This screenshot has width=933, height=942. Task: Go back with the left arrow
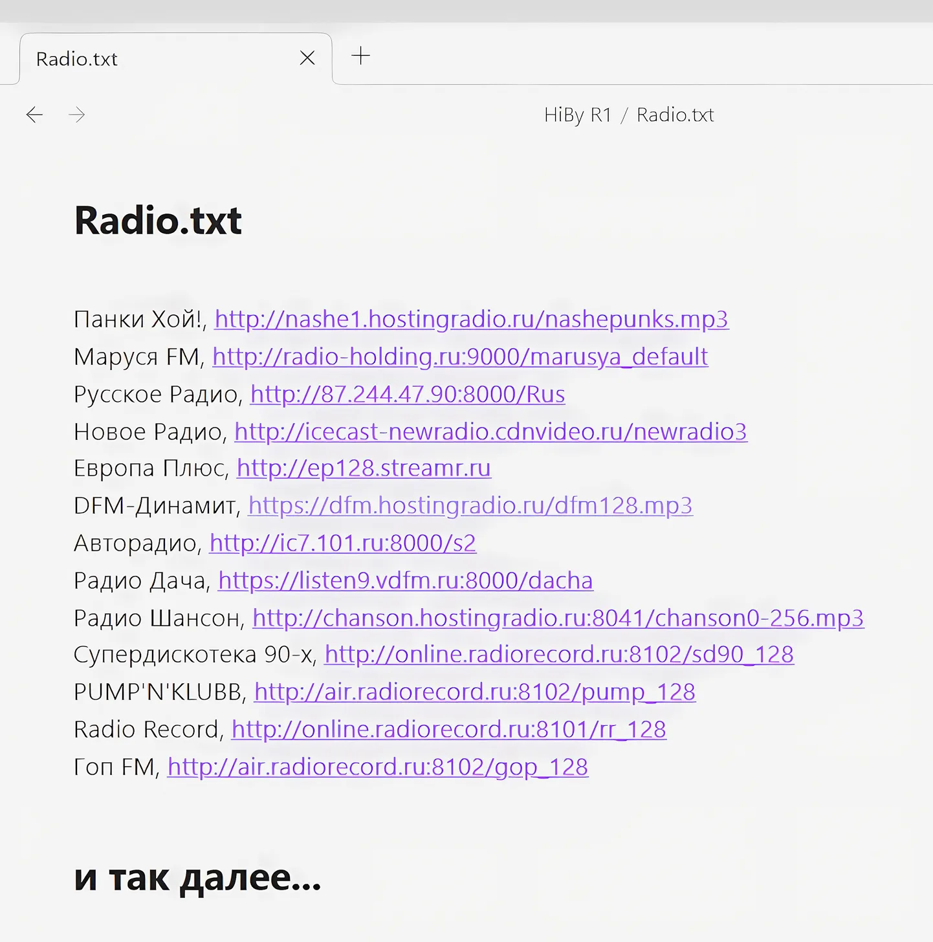34,115
